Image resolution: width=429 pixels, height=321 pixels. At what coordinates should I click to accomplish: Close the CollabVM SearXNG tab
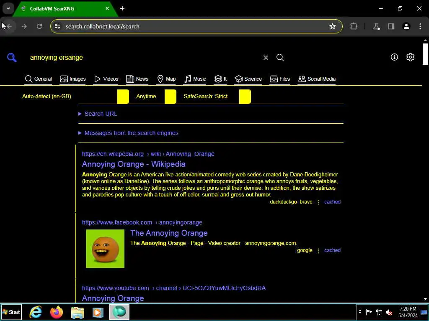coord(107,8)
